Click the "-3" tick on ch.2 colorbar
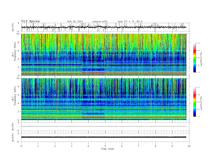This screenshot has width=213, height=164. click(x=198, y=87)
